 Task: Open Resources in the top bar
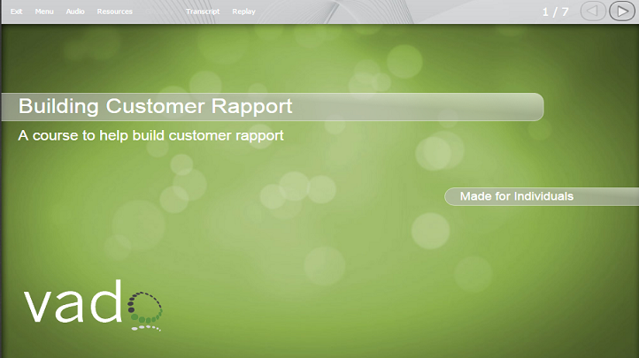114,11
